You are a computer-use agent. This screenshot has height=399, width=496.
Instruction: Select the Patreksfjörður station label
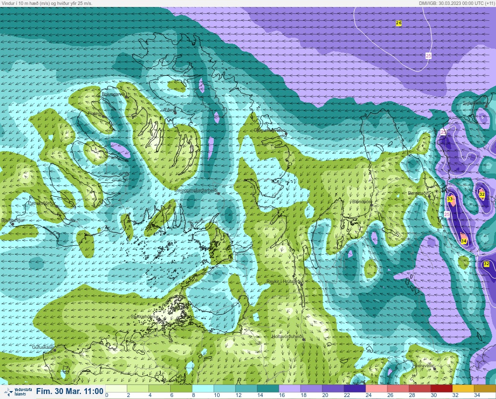42,203
